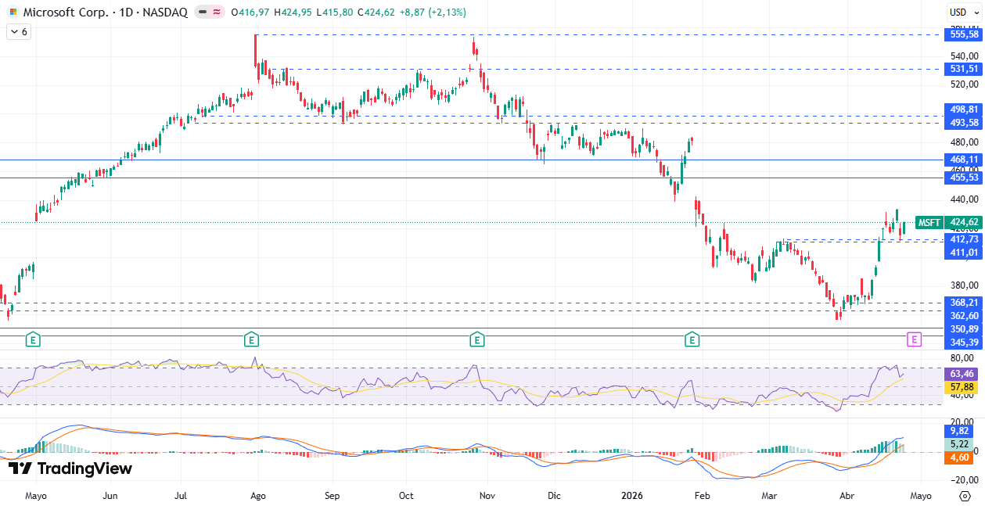
Task: Click the 2026 label on time axis
Action: (630, 496)
